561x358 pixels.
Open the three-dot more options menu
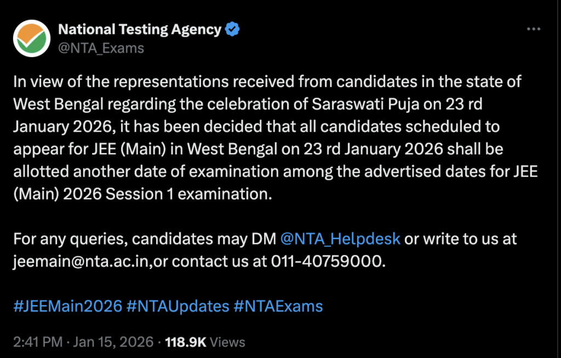pos(533,30)
